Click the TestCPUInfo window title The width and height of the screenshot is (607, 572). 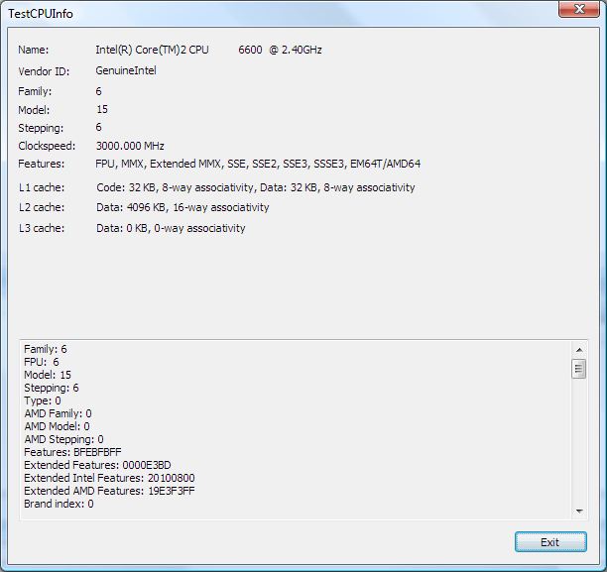41,14
